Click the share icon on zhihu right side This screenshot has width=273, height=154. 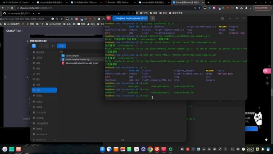(x=267, y=77)
